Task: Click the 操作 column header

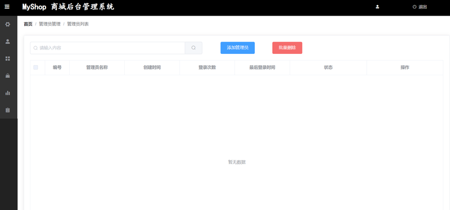Action: coord(405,67)
